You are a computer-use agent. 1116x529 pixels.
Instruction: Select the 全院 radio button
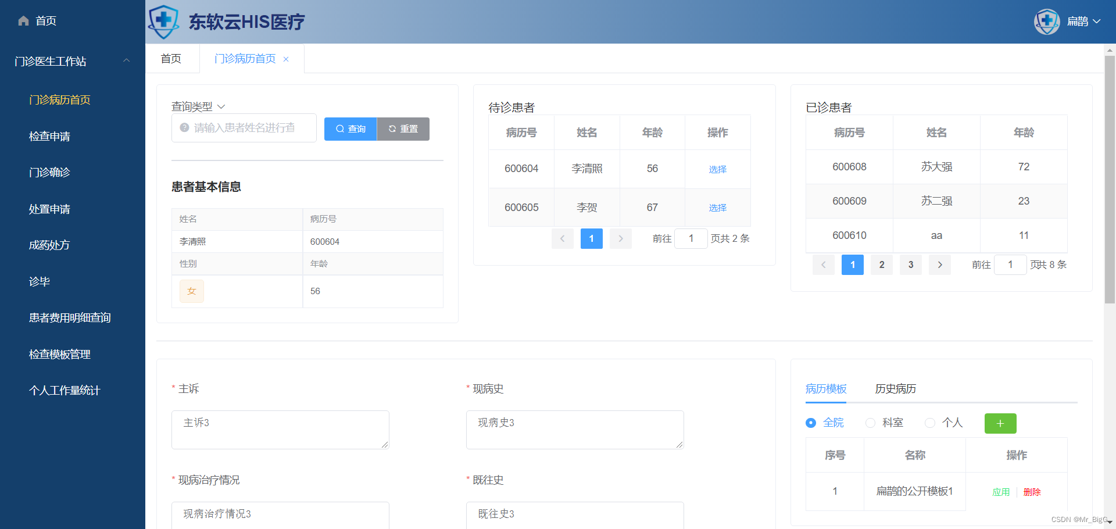tap(811, 423)
